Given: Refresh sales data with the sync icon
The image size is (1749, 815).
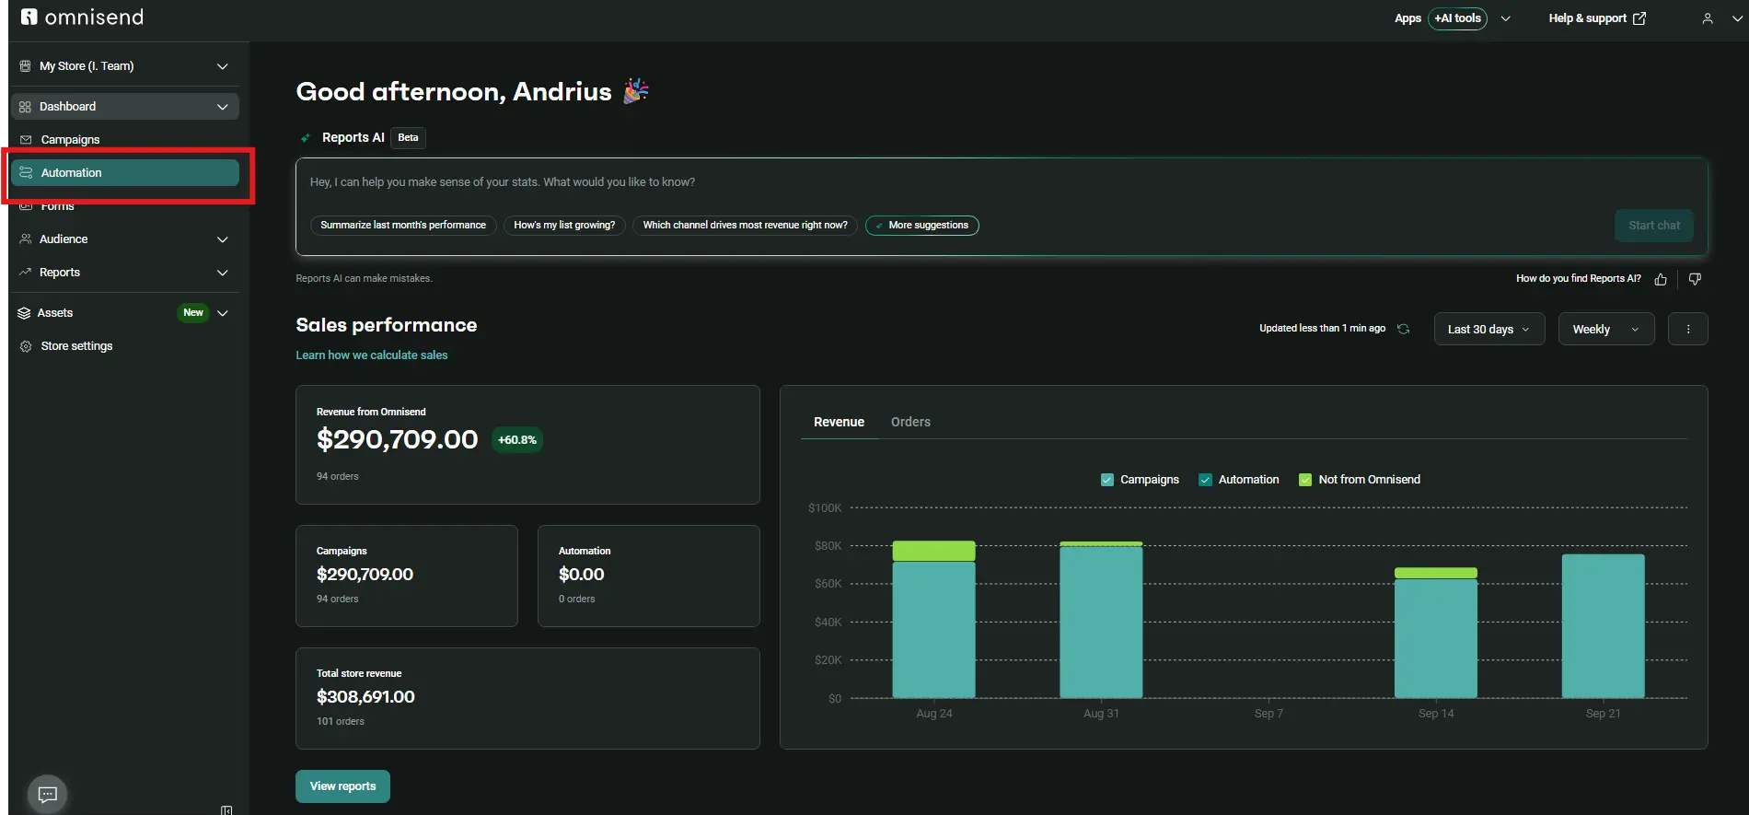Looking at the screenshot, I should (1404, 329).
